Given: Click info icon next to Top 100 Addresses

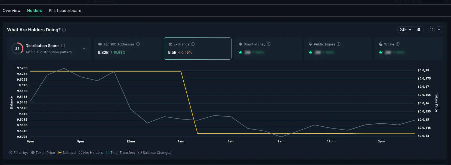Looking at the screenshot, I should pyautogui.click(x=138, y=44).
